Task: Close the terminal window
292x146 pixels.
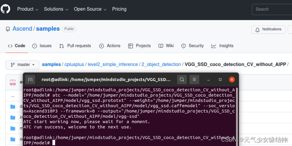Action: (x=232, y=79)
